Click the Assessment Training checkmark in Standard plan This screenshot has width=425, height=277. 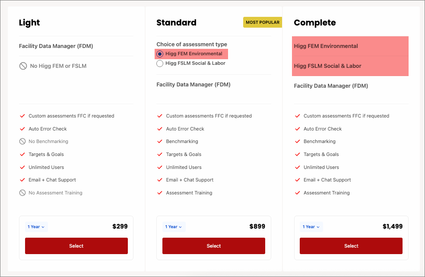click(160, 193)
